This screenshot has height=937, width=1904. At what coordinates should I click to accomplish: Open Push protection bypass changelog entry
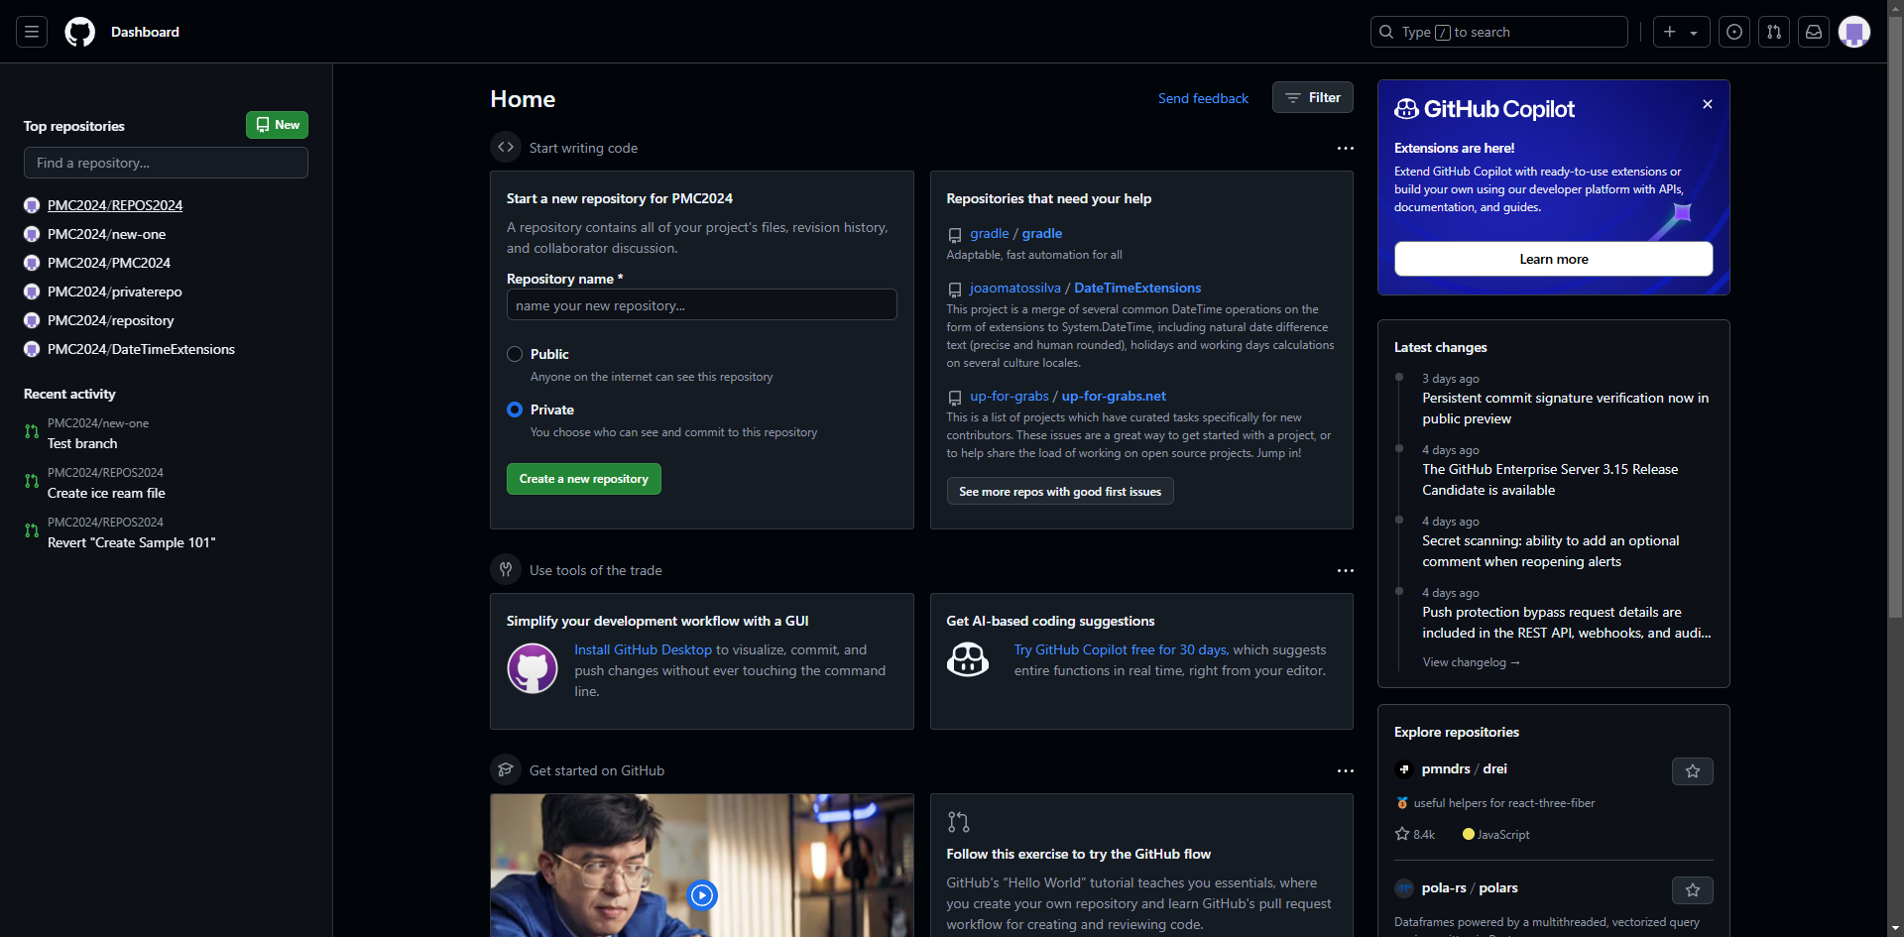click(x=1567, y=623)
